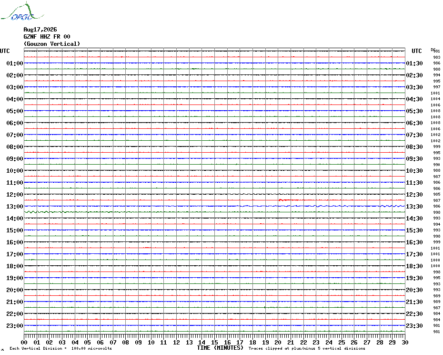Click the 23:30 right time label
The width and height of the screenshot is (443, 355).
pos(414,326)
